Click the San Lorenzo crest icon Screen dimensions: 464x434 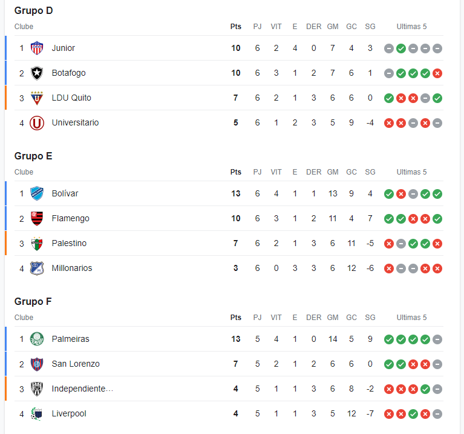click(37, 364)
